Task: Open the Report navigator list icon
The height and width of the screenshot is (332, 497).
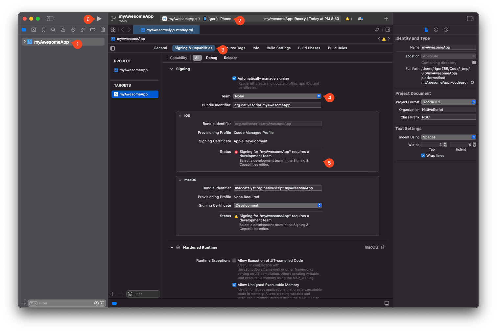Action: tap(102, 30)
